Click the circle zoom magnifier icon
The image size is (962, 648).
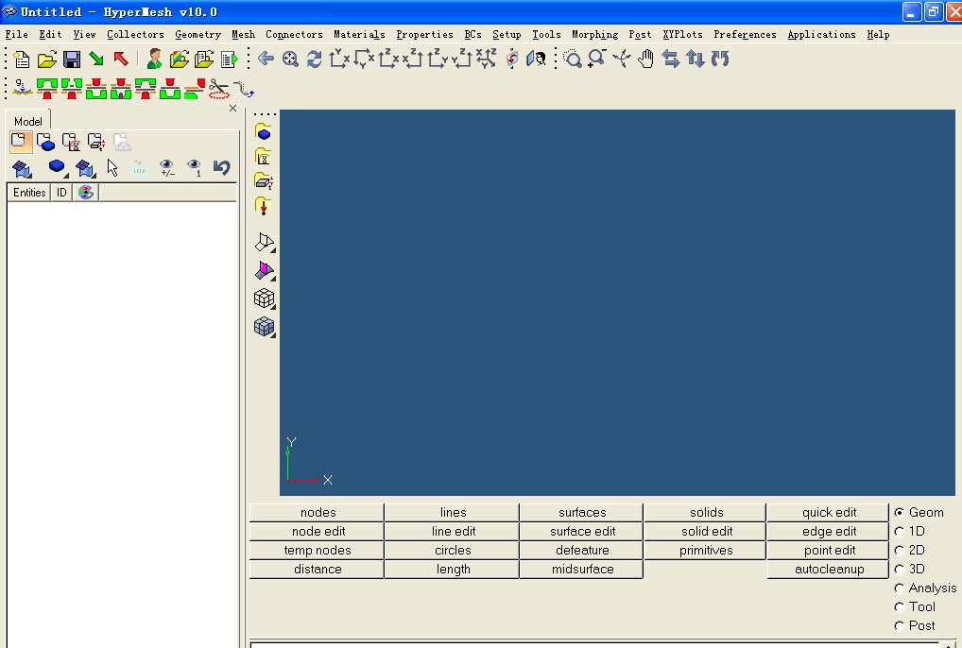click(573, 60)
